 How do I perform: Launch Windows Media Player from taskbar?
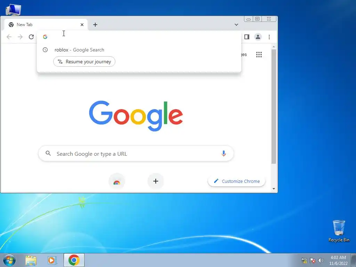[52, 260]
